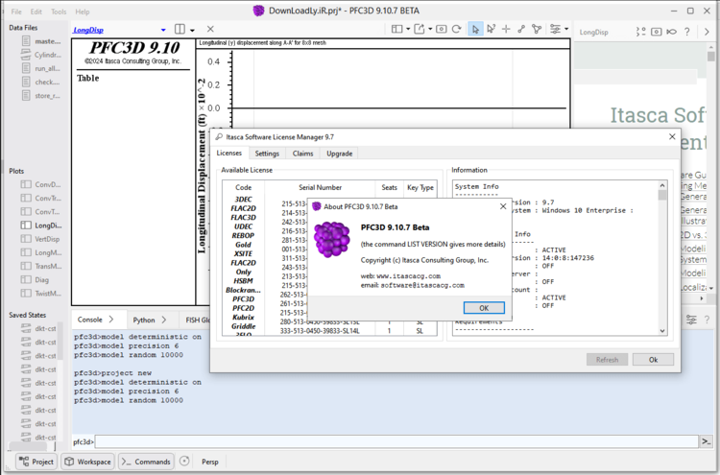Click the circular record icon beside Commands
Image resolution: width=720 pixels, height=475 pixels.
point(185,462)
